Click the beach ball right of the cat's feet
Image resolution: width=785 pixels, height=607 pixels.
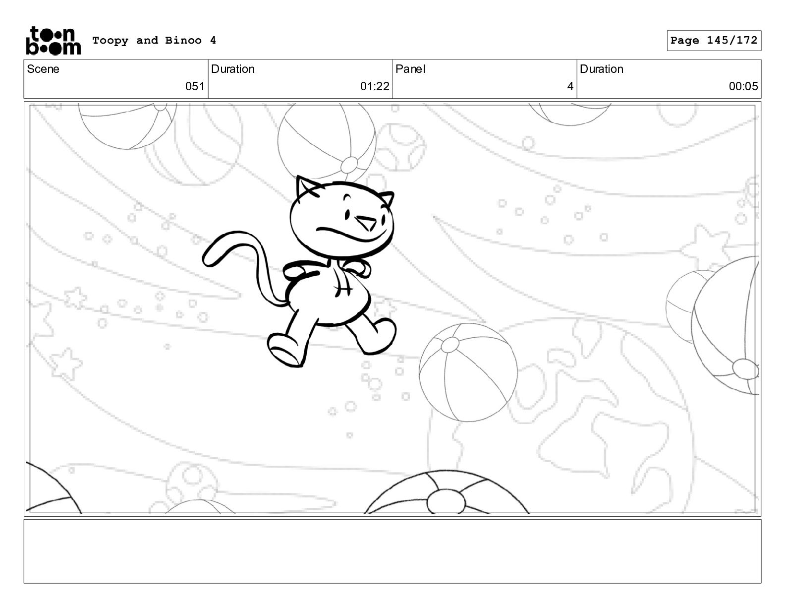[x=468, y=372]
